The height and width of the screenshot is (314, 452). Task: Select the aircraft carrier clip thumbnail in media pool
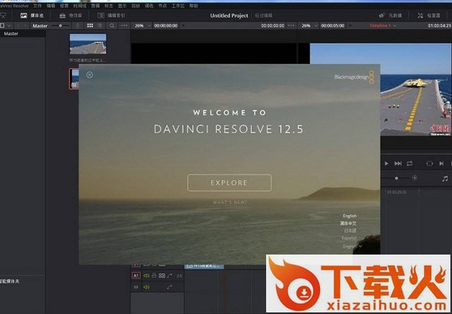coord(88,44)
